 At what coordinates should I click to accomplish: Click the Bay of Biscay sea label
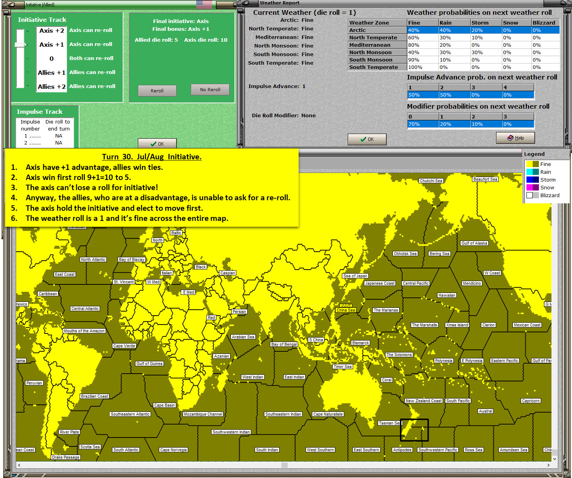coord(132,259)
